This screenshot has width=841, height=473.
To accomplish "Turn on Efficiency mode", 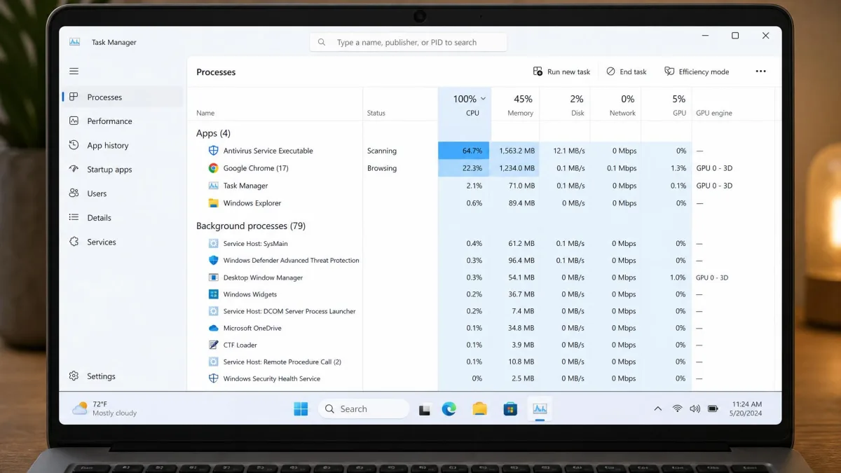I will click(697, 71).
